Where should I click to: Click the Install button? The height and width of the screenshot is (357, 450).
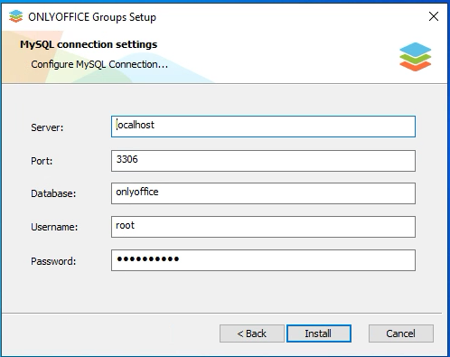319,334
